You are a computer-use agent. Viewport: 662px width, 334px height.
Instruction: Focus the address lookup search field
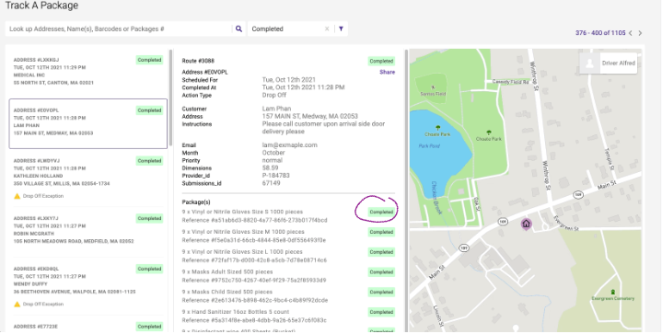coord(119,29)
